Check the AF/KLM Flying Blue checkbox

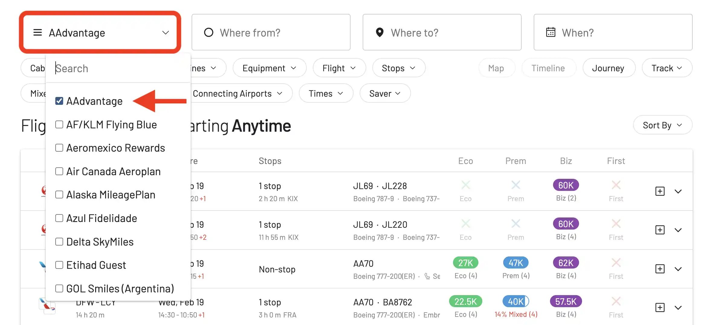(59, 124)
